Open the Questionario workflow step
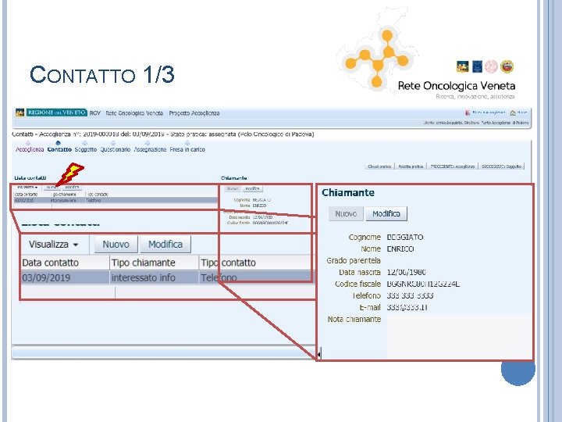562x422 pixels. [x=115, y=149]
